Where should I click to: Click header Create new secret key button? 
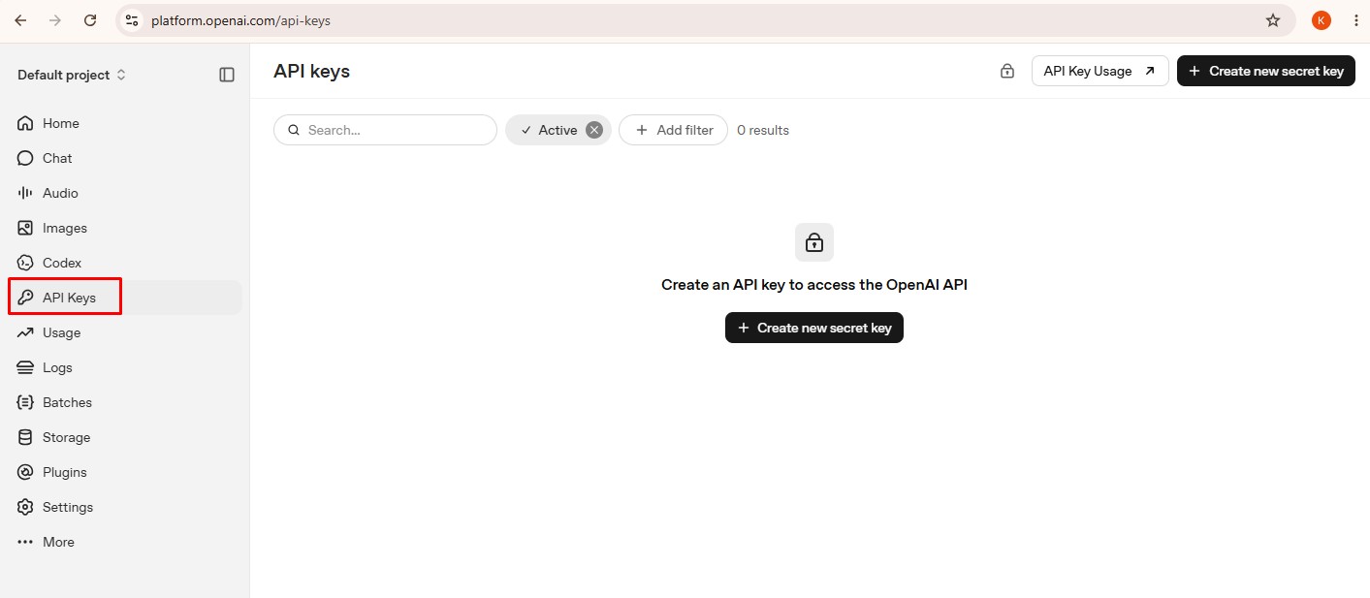pos(1266,71)
